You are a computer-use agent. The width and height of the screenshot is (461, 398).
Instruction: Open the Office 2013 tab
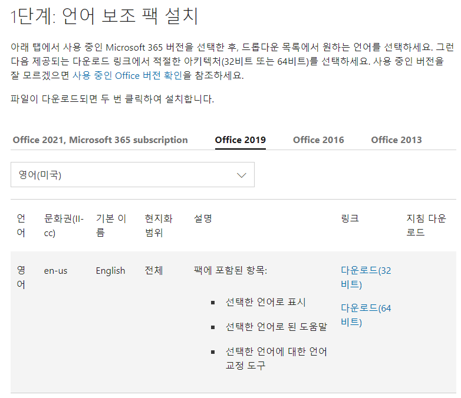[x=396, y=140]
